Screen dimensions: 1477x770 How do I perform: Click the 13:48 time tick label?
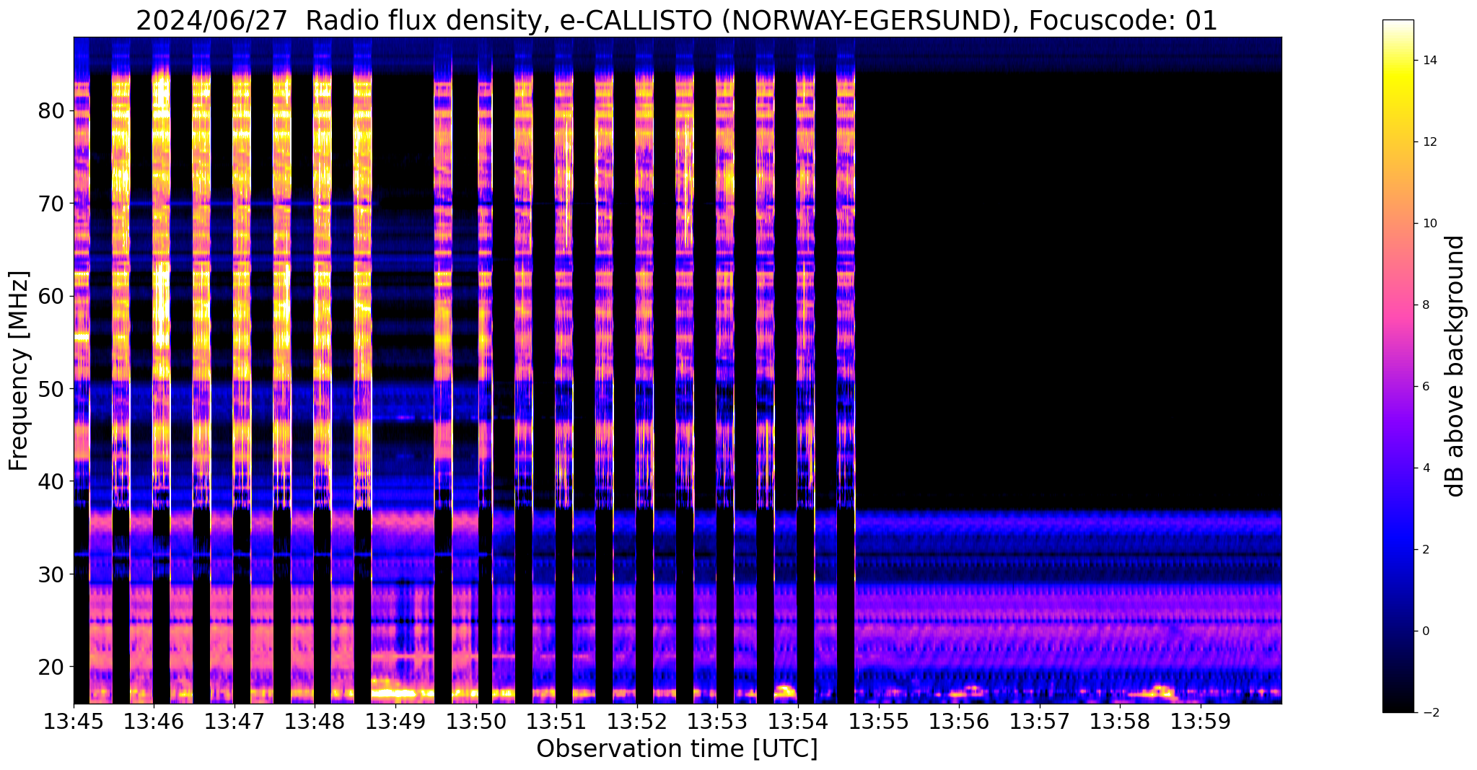315,721
